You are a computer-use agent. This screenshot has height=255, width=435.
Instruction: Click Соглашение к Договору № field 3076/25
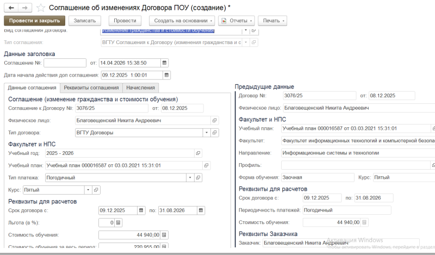coord(111,108)
